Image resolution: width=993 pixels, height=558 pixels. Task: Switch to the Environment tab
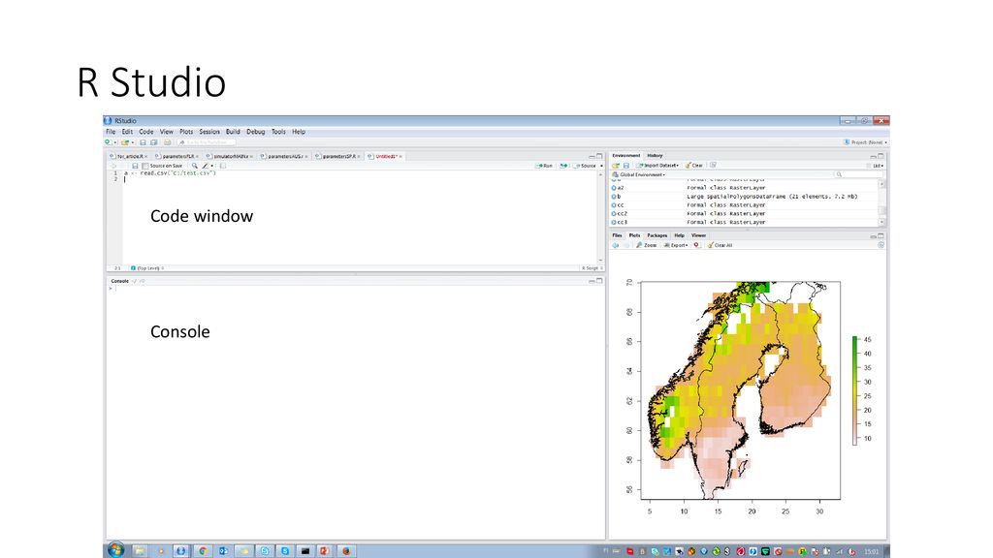(626, 156)
